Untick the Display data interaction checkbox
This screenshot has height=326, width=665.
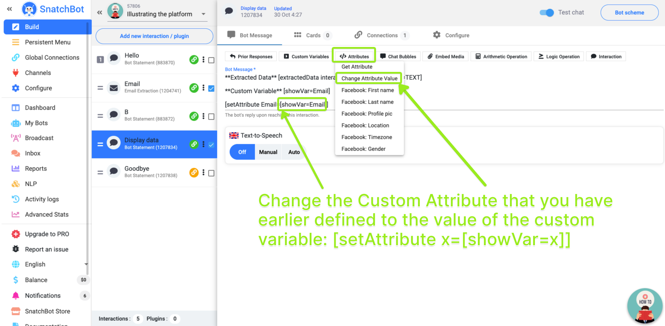coord(211,144)
